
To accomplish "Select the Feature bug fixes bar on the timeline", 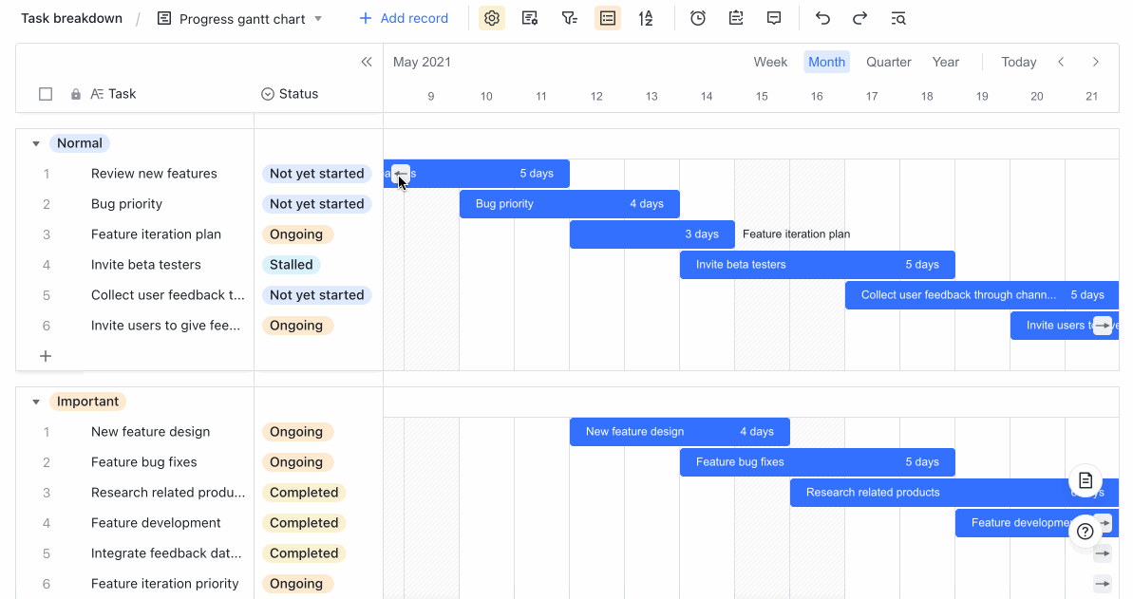I will point(817,462).
